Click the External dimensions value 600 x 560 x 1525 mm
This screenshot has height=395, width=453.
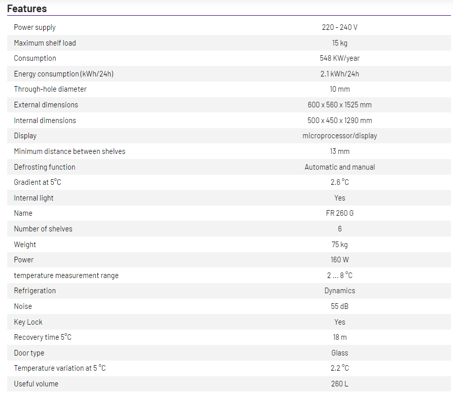click(339, 105)
